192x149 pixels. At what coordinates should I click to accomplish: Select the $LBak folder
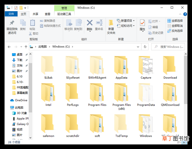point(48,67)
